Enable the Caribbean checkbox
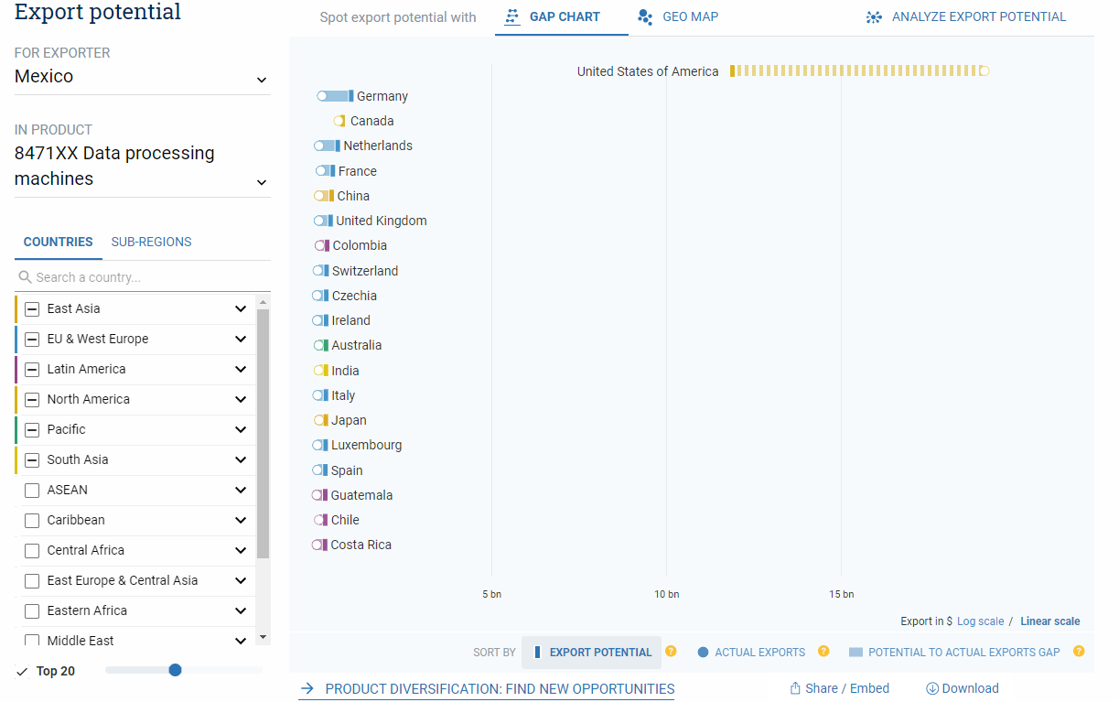Viewport: 1119px width, 702px height. (x=32, y=521)
